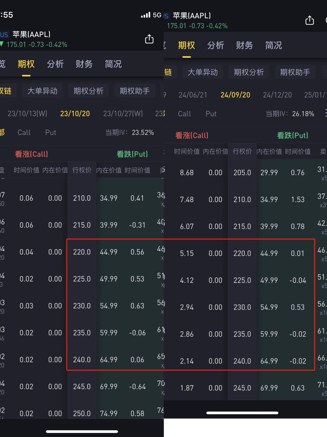Tap 看跌(Put) header in the right screenshot
Viewport: 327px width, 437px height.
293,135
